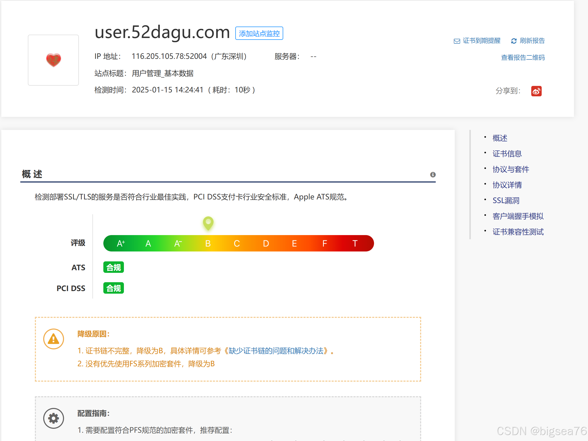This screenshot has width=588, height=441.
Task: Open 添加站点监控 for site monitoring
Action: 259,33
